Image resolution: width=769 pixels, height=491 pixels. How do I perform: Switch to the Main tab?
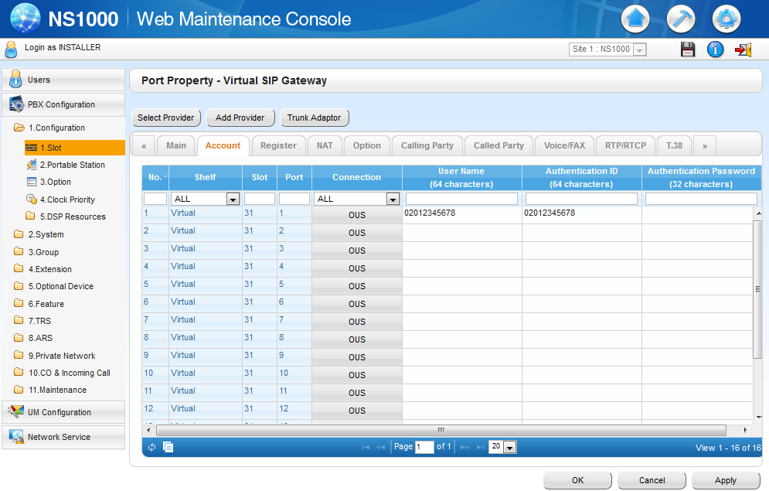pos(176,145)
